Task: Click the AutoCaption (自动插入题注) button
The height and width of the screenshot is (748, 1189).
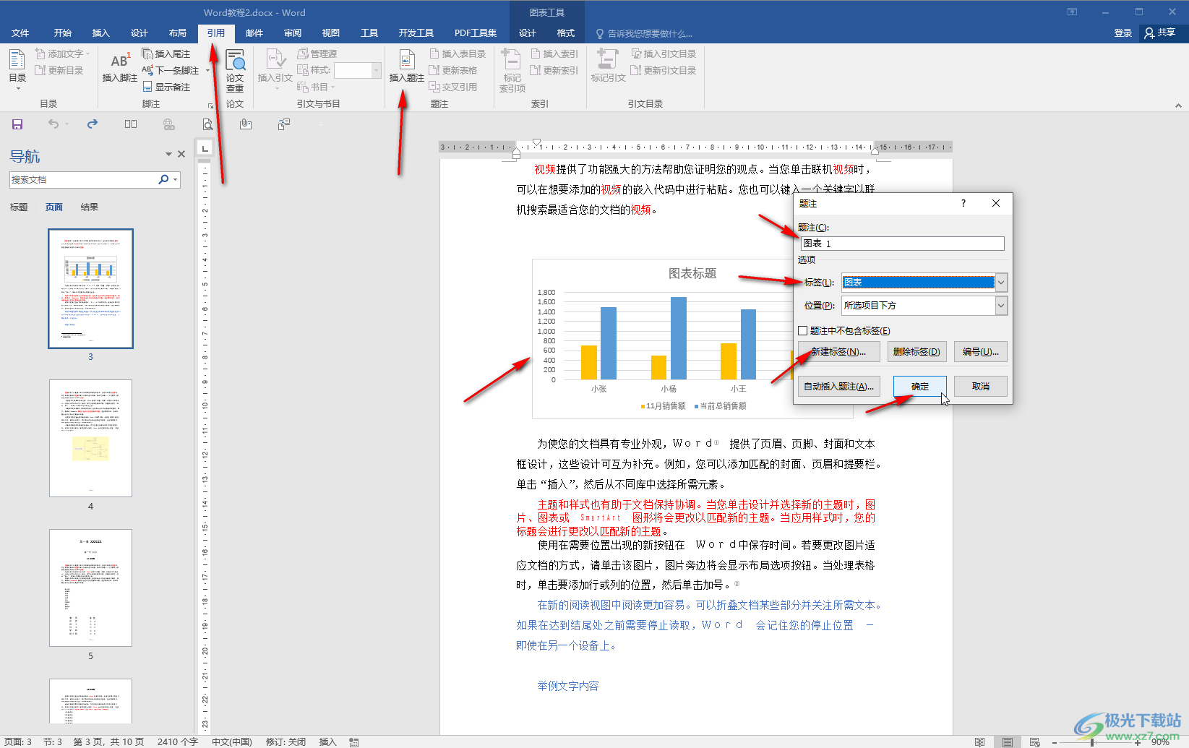Action: coord(839,387)
